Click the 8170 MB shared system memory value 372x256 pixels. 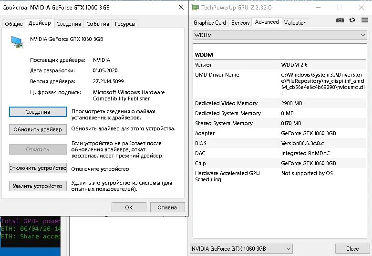click(x=291, y=123)
